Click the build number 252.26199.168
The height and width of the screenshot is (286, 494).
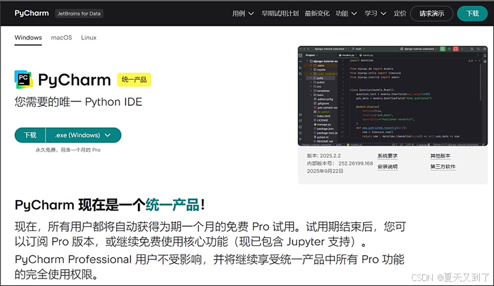[x=356, y=164]
